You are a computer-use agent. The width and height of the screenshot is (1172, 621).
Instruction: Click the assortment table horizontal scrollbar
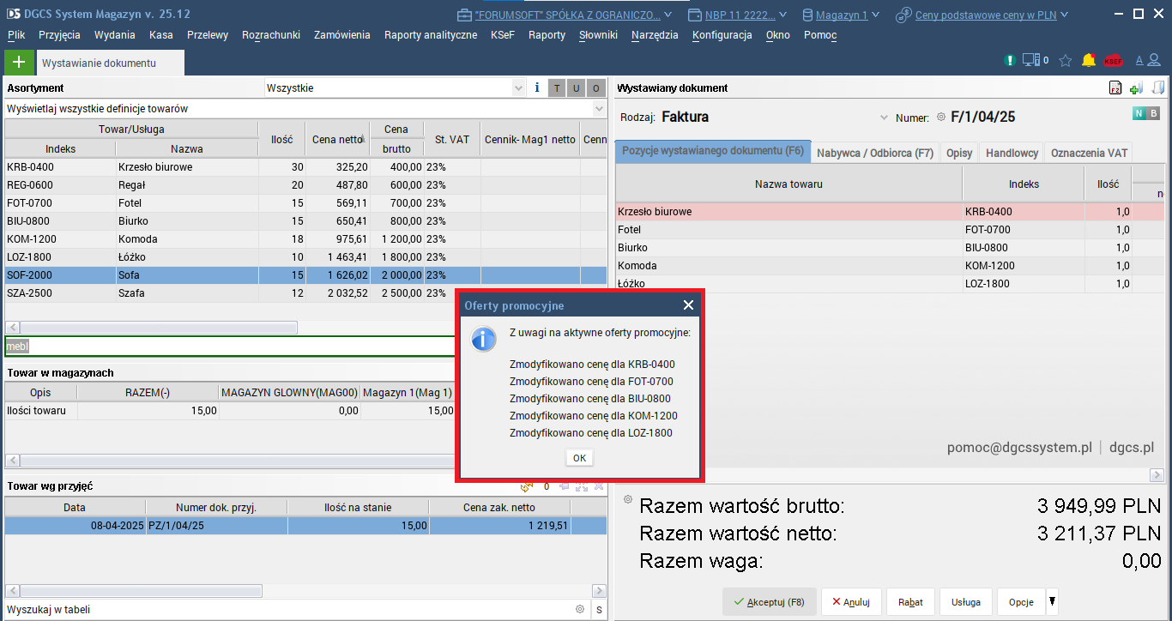coord(158,328)
